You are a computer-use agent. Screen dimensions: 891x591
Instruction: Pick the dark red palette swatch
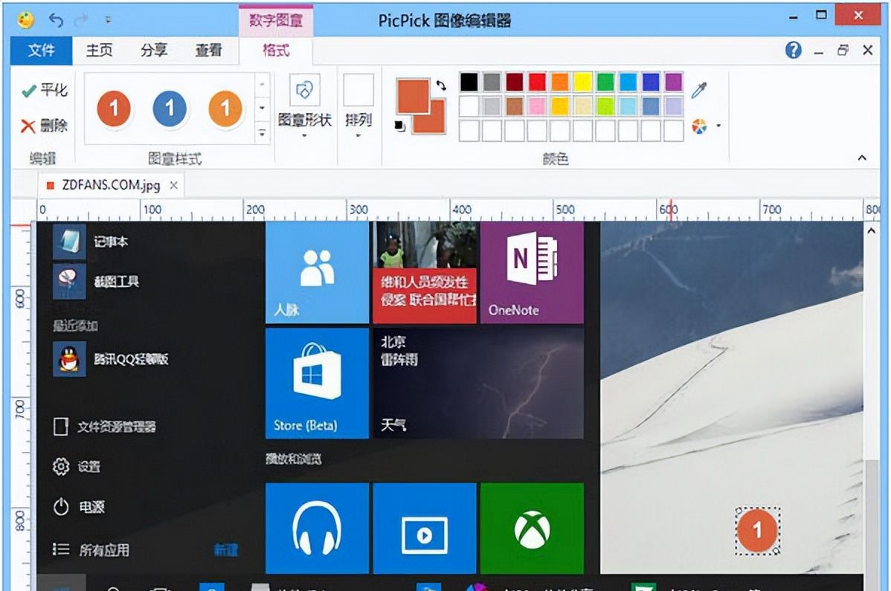pos(514,82)
